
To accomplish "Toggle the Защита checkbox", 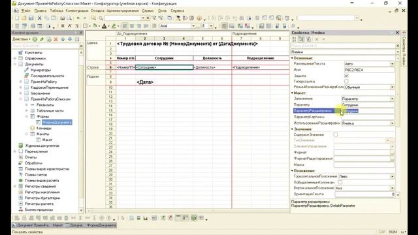I will pos(346,76).
